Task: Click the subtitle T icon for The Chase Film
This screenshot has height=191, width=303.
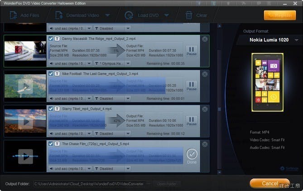Action: 57,143
